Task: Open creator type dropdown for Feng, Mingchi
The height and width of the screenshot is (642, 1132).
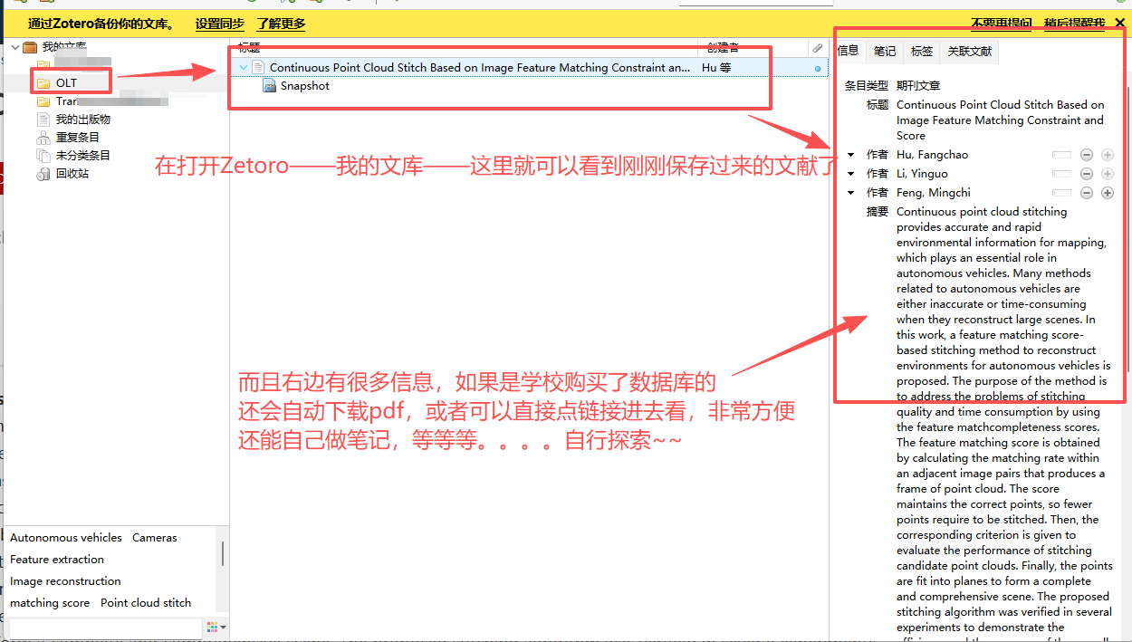Action: click(850, 193)
